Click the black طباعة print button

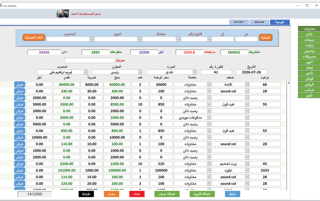86,194
